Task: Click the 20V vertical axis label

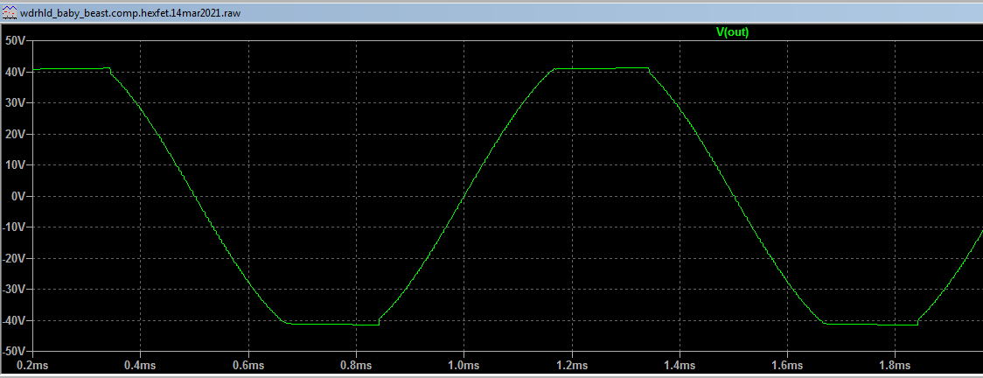Action: 14,134
